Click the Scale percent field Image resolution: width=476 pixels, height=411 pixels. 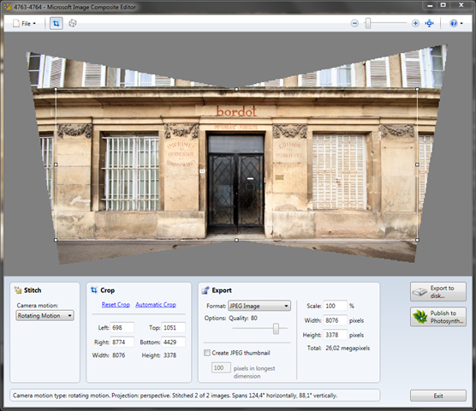[x=335, y=306]
